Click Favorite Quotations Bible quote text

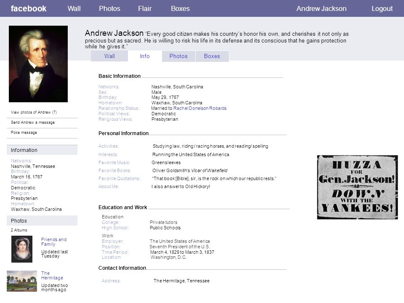pyautogui.click(x=214, y=178)
